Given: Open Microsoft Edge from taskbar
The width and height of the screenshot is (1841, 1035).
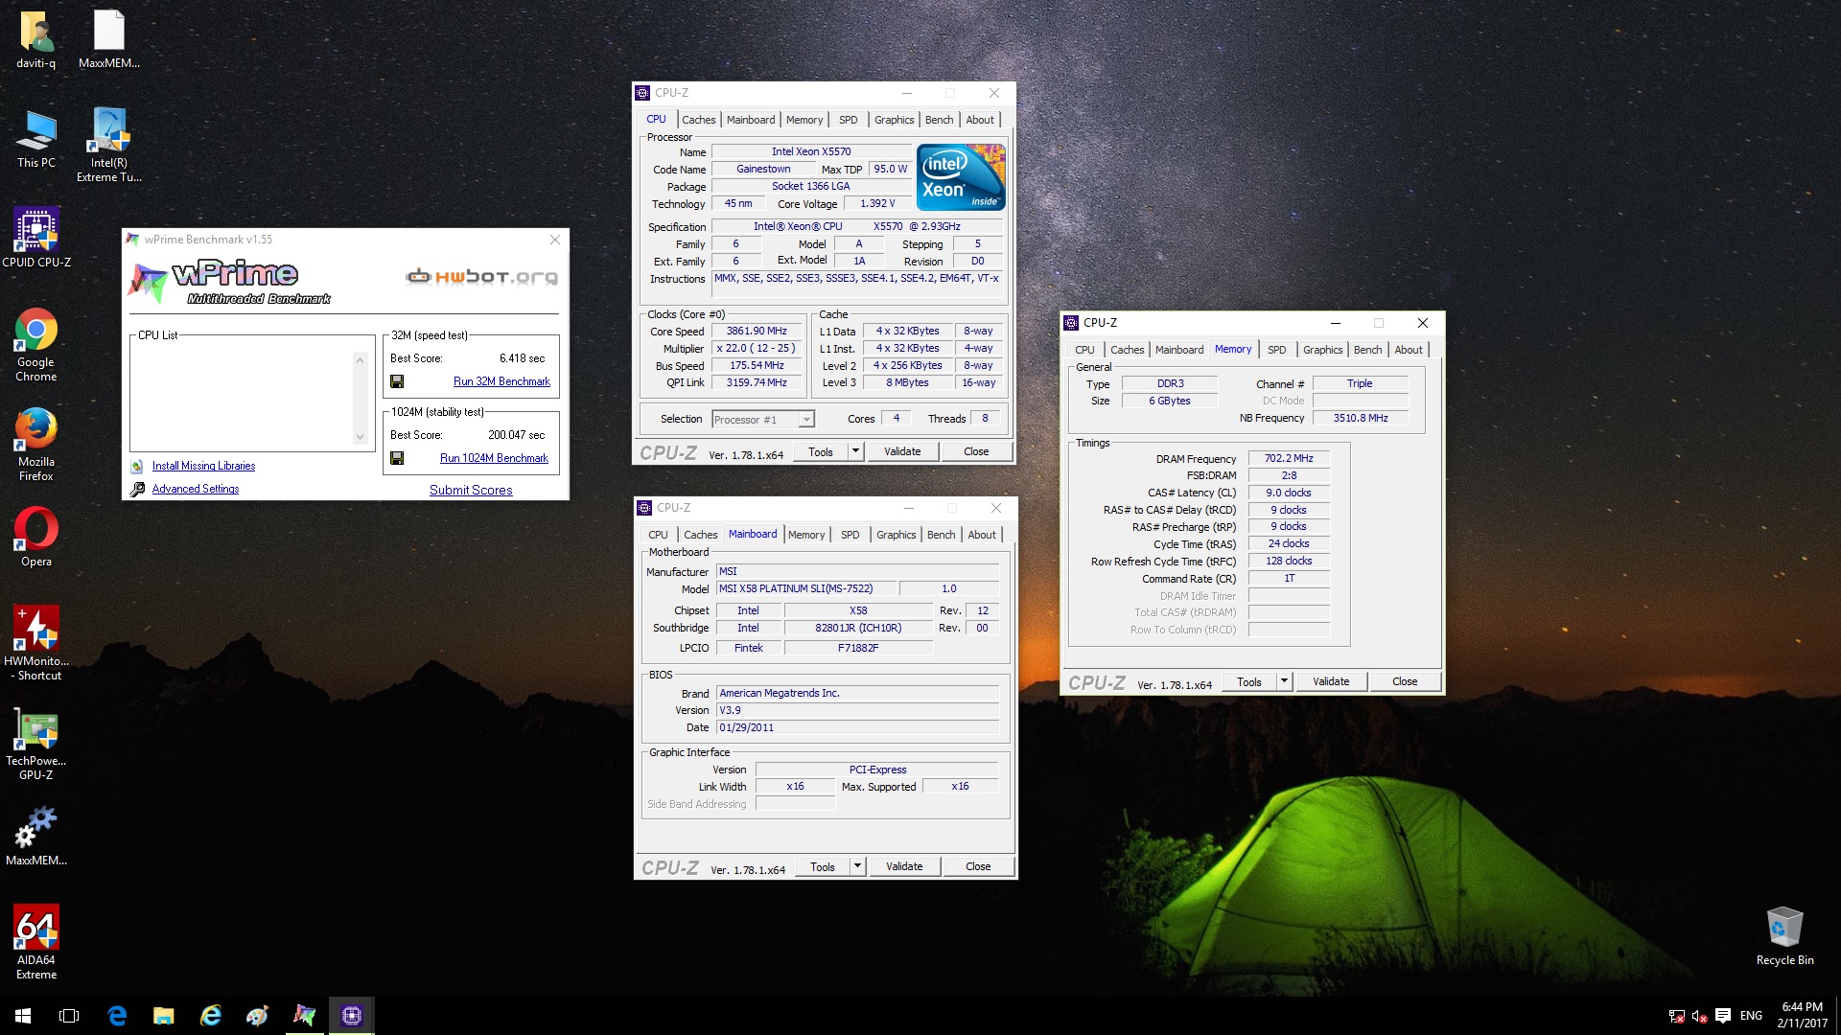Looking at the screenshot, I should pyautogui.click(x=117, y=1016).
